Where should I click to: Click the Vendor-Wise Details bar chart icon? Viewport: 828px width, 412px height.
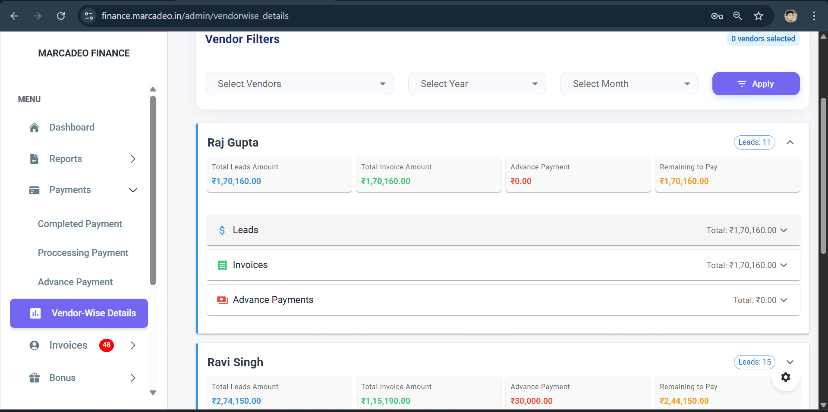35,313
